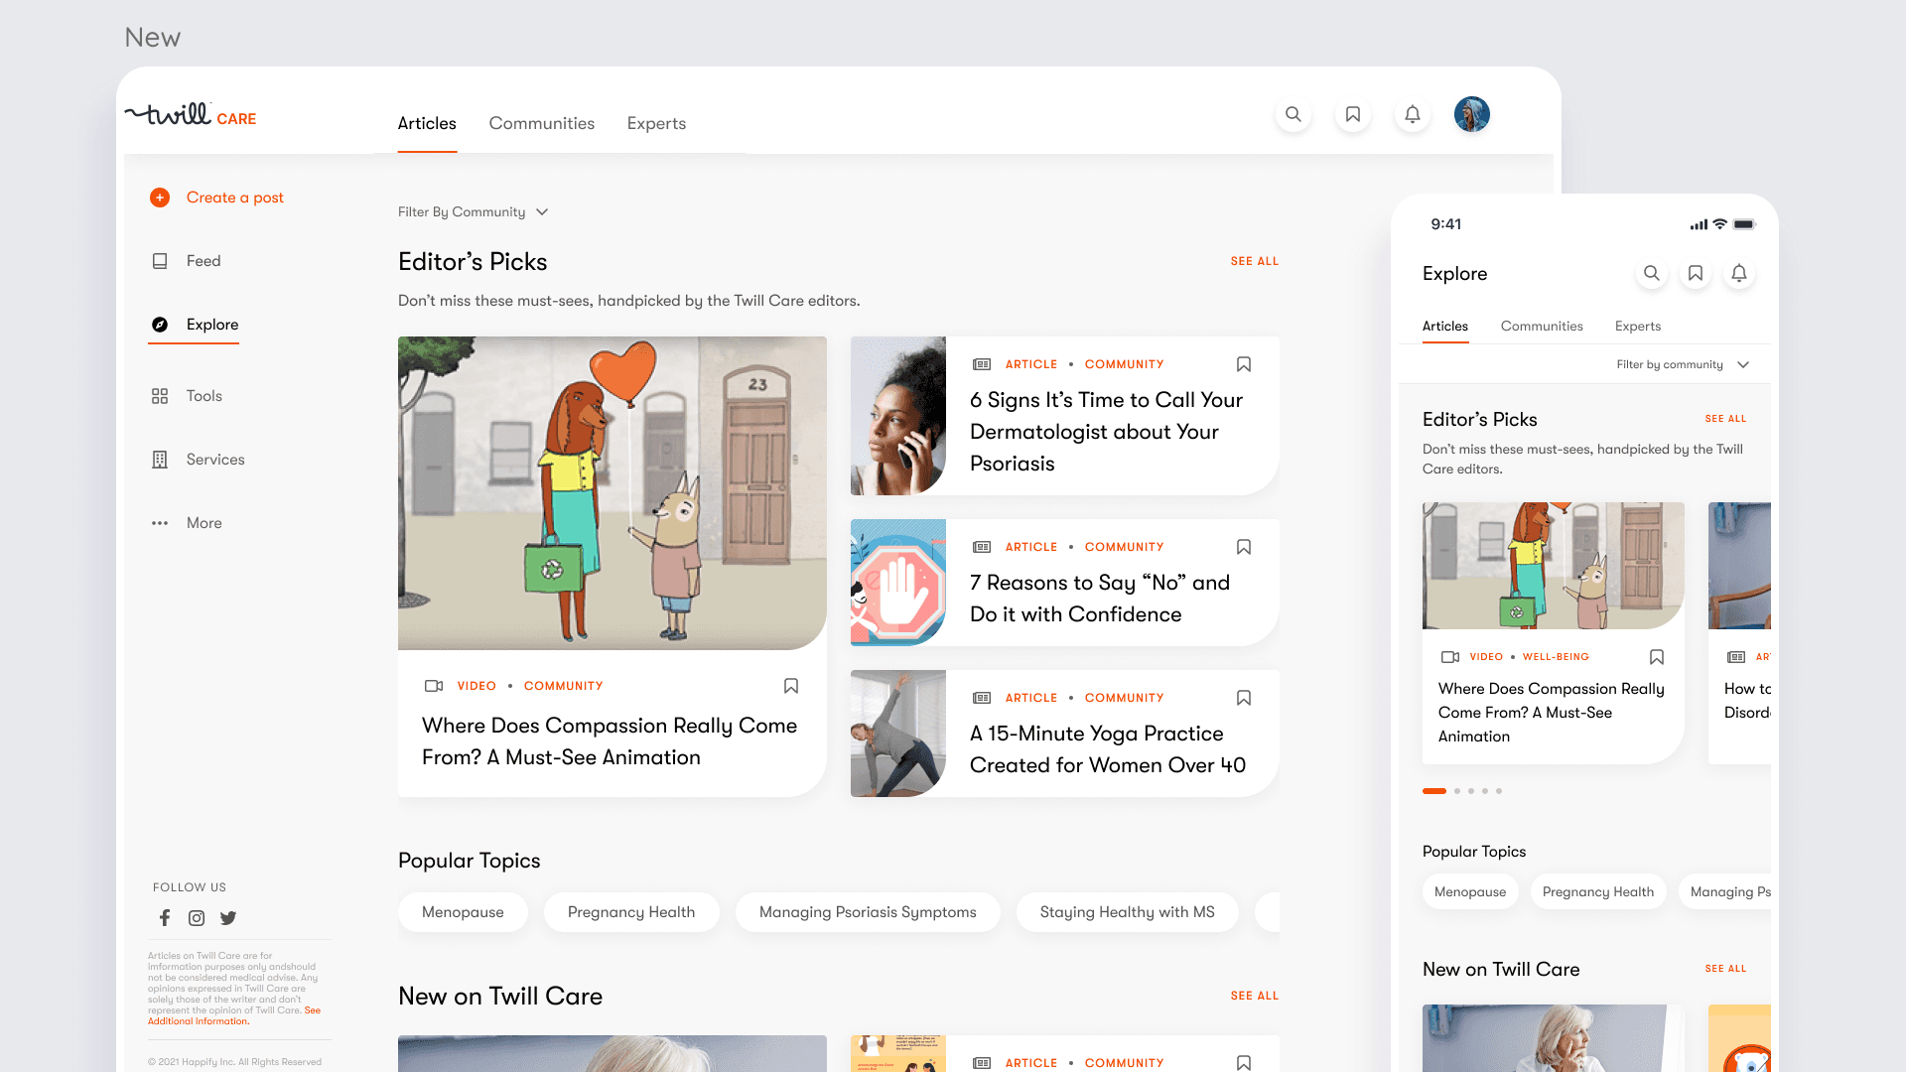The width and height of the screenshot is (1906, 1072).
Task: Open Tools from the sidebar
Action: (x=204, y=396)
